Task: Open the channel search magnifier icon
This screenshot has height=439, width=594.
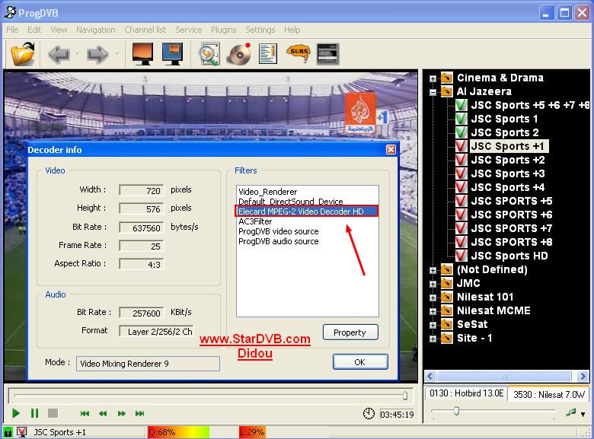Action: [209, 54]
